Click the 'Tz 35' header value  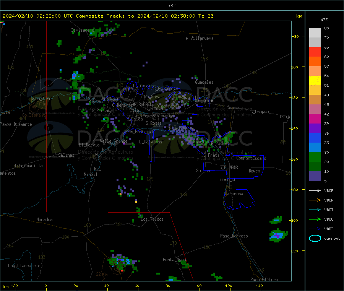[x=206, y=16]
